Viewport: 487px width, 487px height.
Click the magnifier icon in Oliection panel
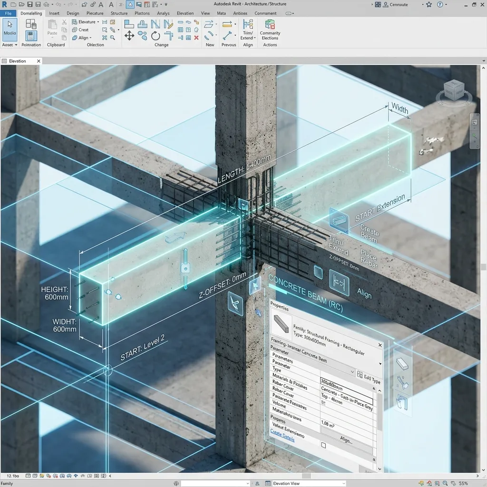point(112,38)
